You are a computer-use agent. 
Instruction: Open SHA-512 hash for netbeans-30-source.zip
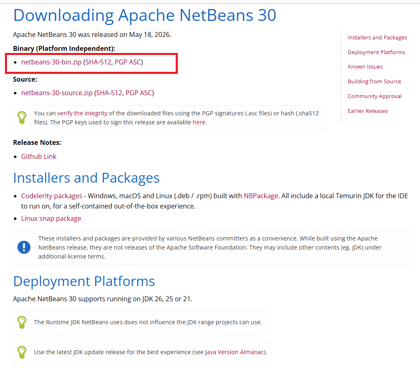[x=109, y=93]
